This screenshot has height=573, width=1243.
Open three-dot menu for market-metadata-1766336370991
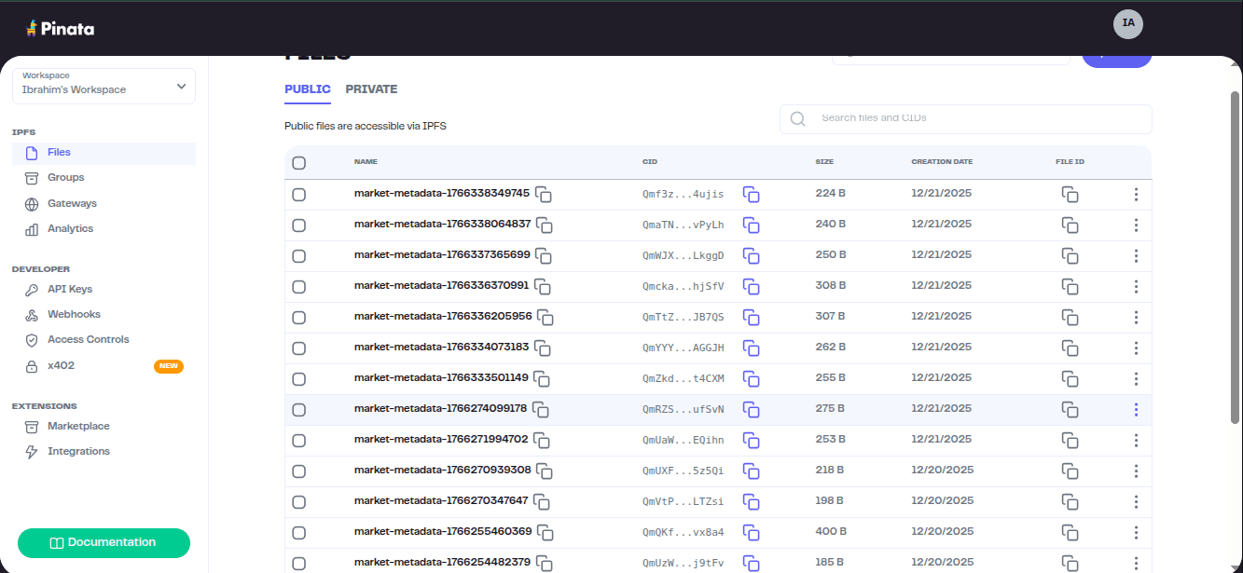[x=1136, y=287]
